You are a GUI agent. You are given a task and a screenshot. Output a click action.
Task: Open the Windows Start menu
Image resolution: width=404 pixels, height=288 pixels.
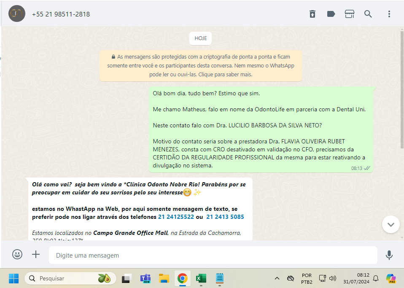(13, 278)
